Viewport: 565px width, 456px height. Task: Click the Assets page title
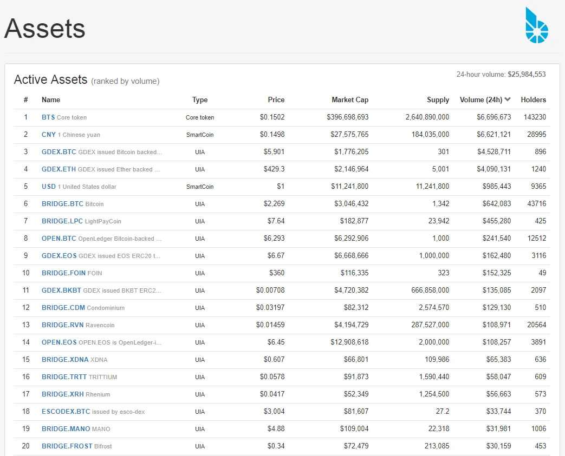click(x=44, y=29)
